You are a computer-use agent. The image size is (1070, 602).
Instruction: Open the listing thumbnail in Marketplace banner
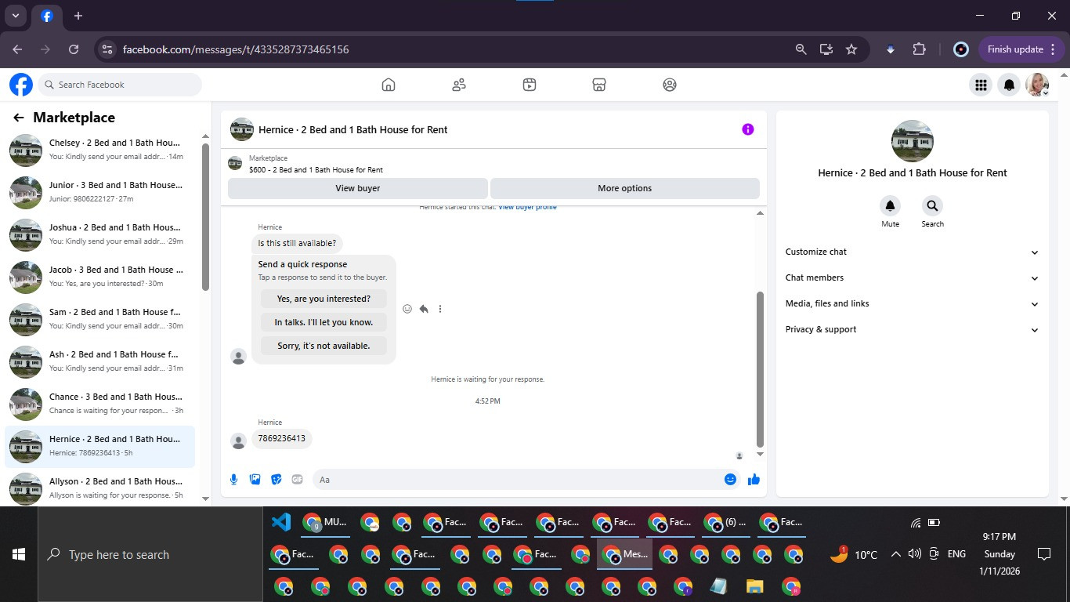[x=235, y=163]
